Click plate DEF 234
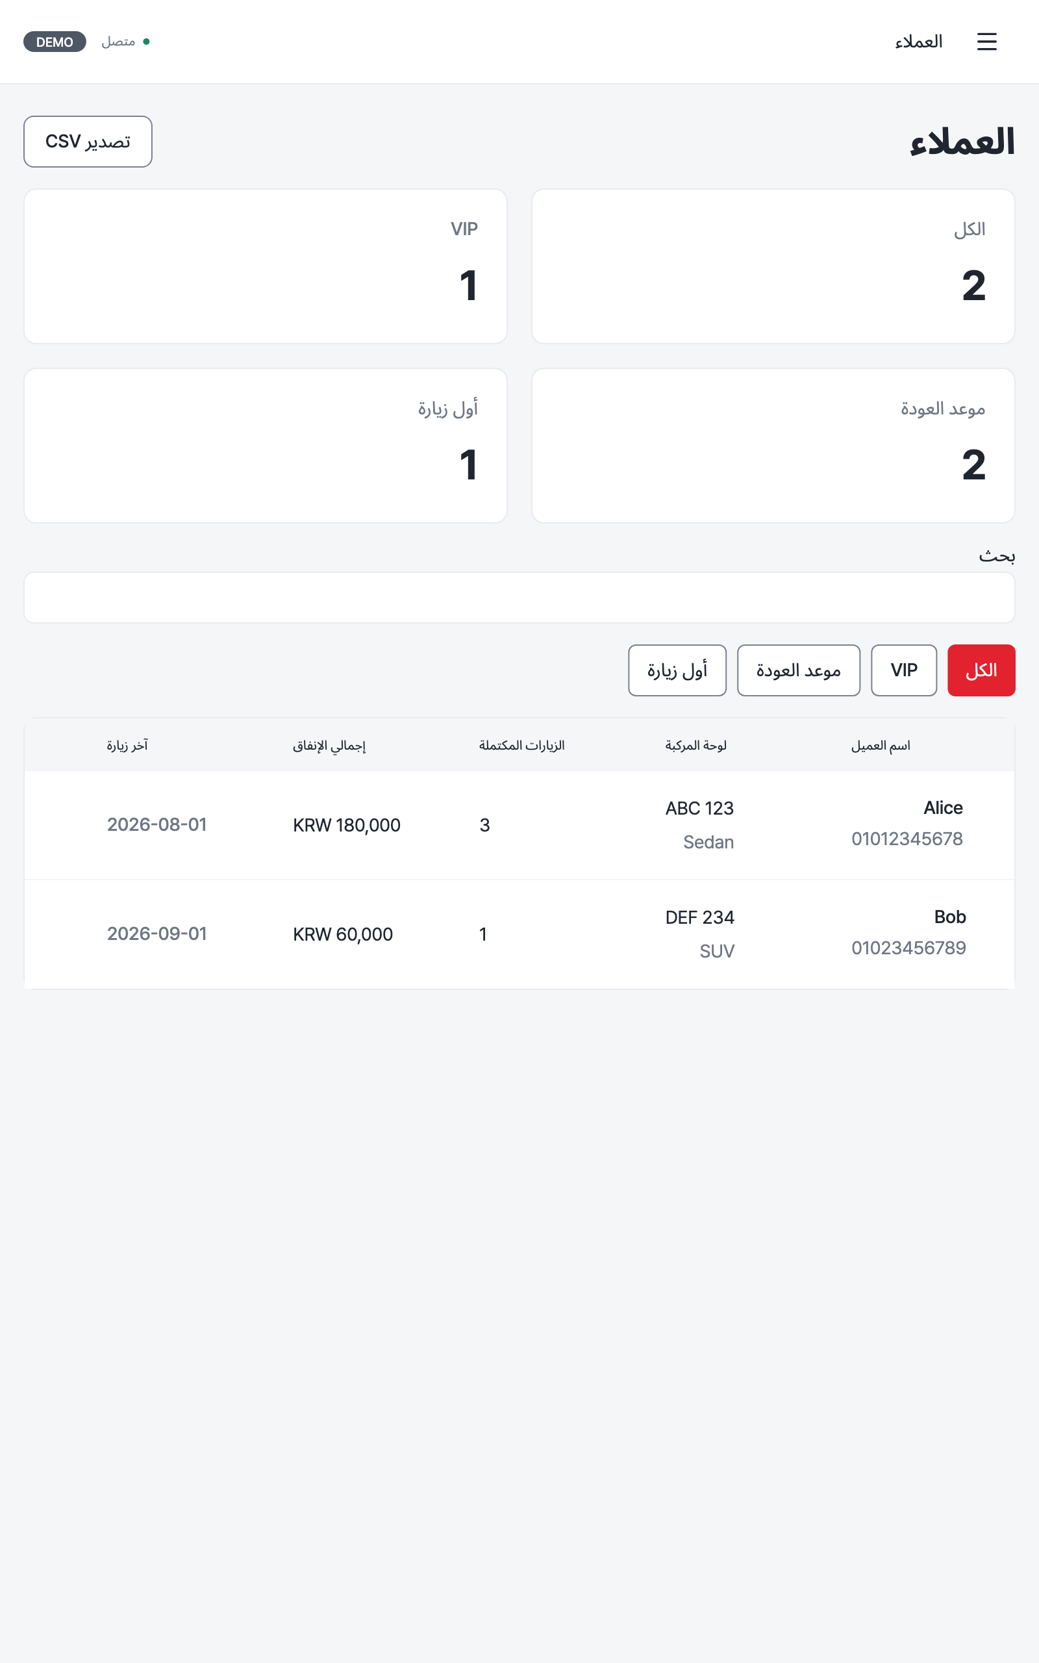The image size is (1039, 1663). click(699, 918)
